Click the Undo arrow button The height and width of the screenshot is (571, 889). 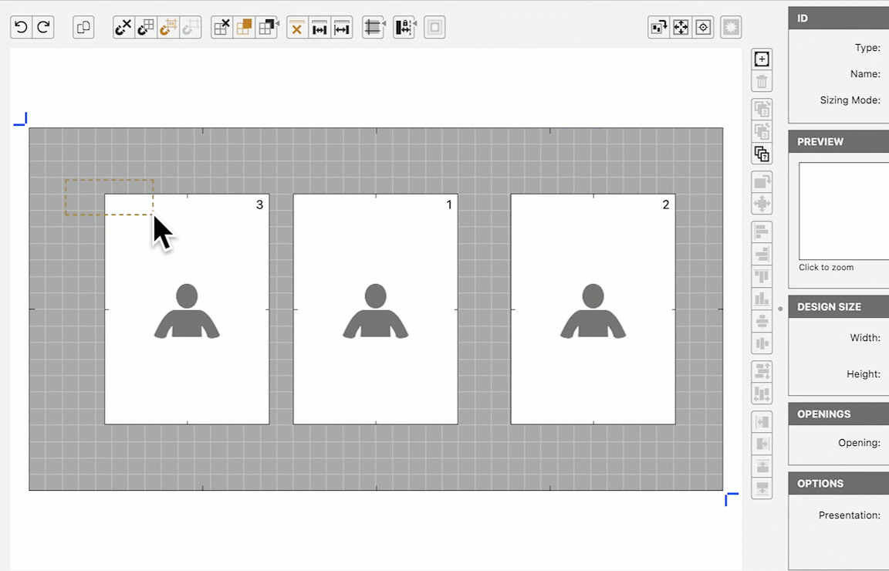21,28
